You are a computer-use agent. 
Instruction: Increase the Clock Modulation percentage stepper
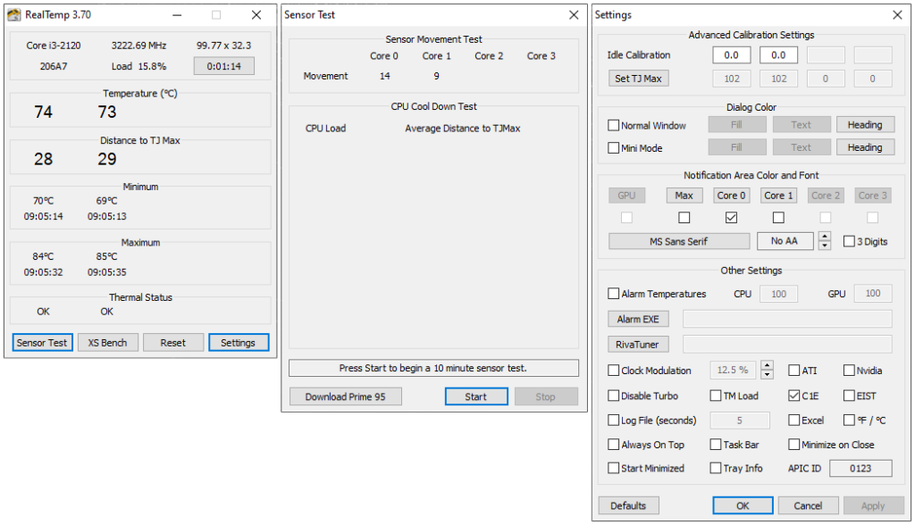coord(767,366)
